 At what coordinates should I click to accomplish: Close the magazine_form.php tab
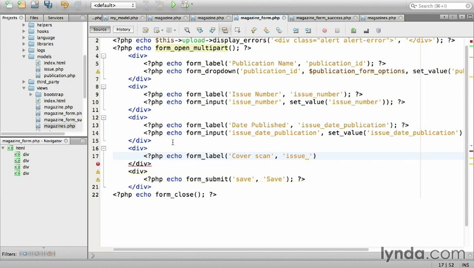284,17
